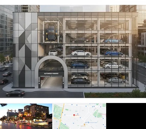This screenshot has height=129, width=146.
Task: Click the label text next to the red pin
Action: click(x=77, y=115)
